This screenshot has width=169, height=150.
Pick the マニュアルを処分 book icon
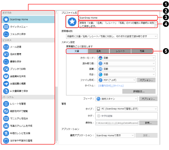coord(6,118)
